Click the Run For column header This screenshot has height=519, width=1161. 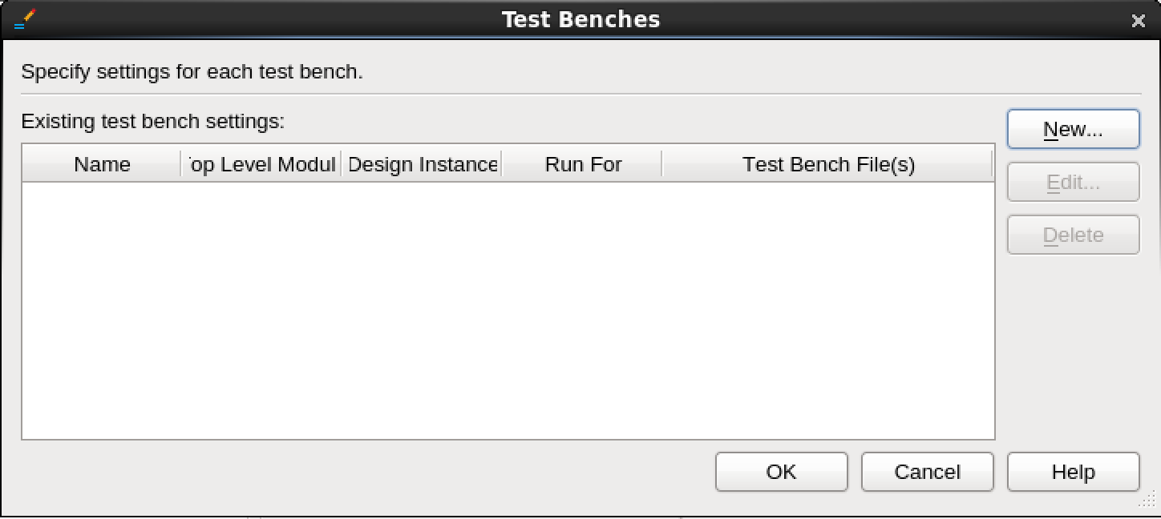click(582, 164)
